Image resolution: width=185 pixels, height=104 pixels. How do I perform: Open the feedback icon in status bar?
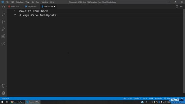pyautogui.click(x=178, y=99)
